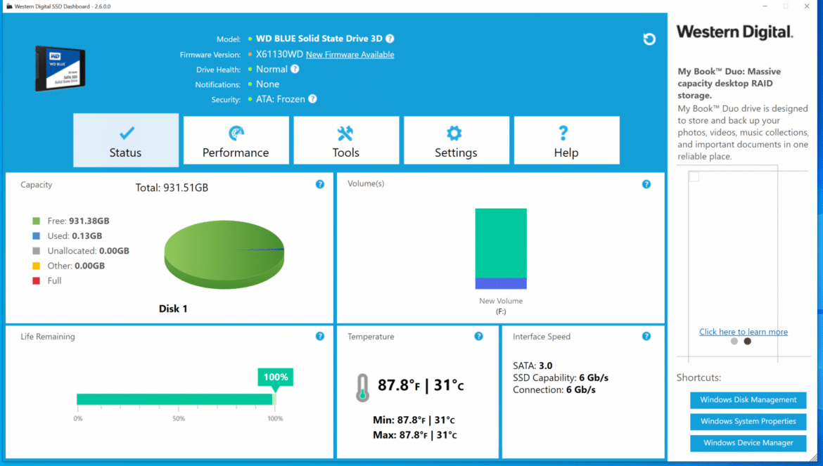Click the Disk 1 capacity pie chart

224,254
